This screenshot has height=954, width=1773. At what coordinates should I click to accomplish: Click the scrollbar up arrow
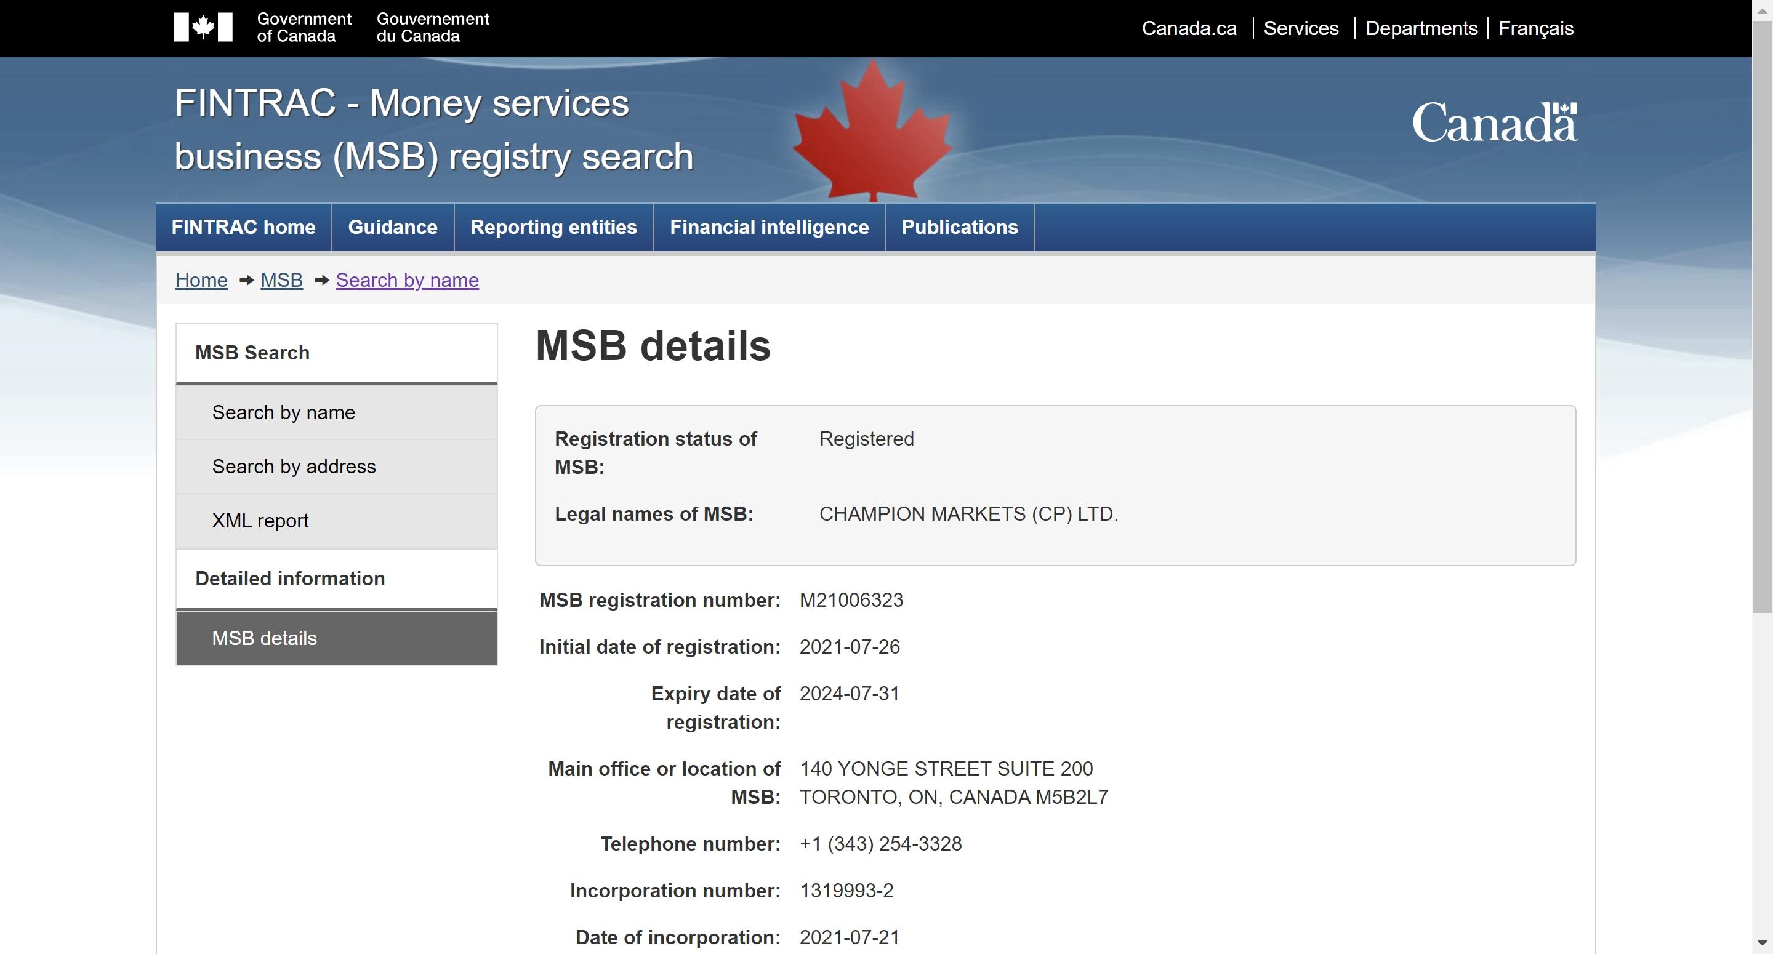click(1762, 10)
